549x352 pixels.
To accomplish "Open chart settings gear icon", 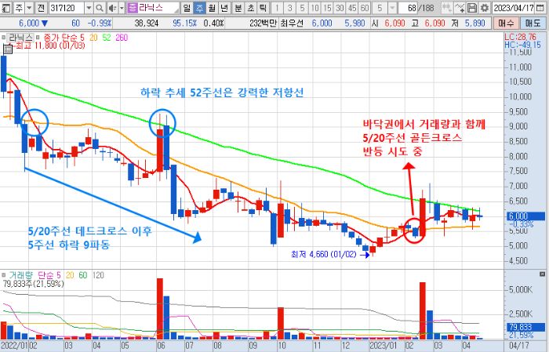I will [x=485, y=7].
